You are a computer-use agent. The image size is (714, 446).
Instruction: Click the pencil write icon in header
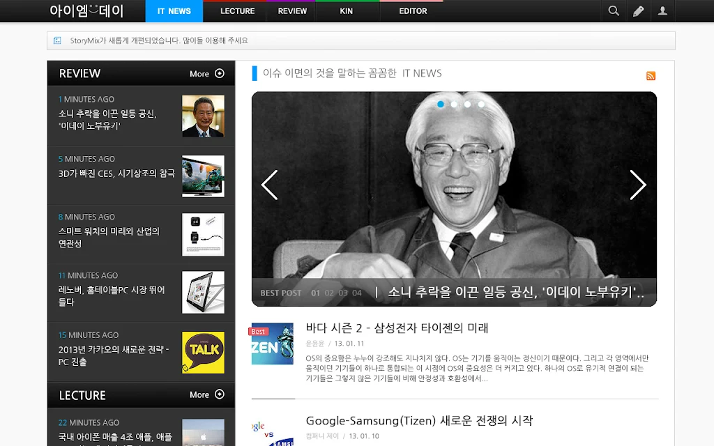click(x=639, y=11)
